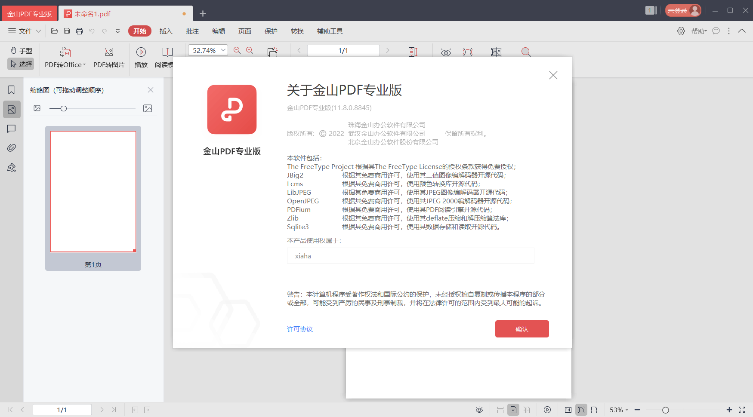This screenshot has height=417, width=753.
Task: Zoom in with magnifier plus icon
Action: click(250, 50)
